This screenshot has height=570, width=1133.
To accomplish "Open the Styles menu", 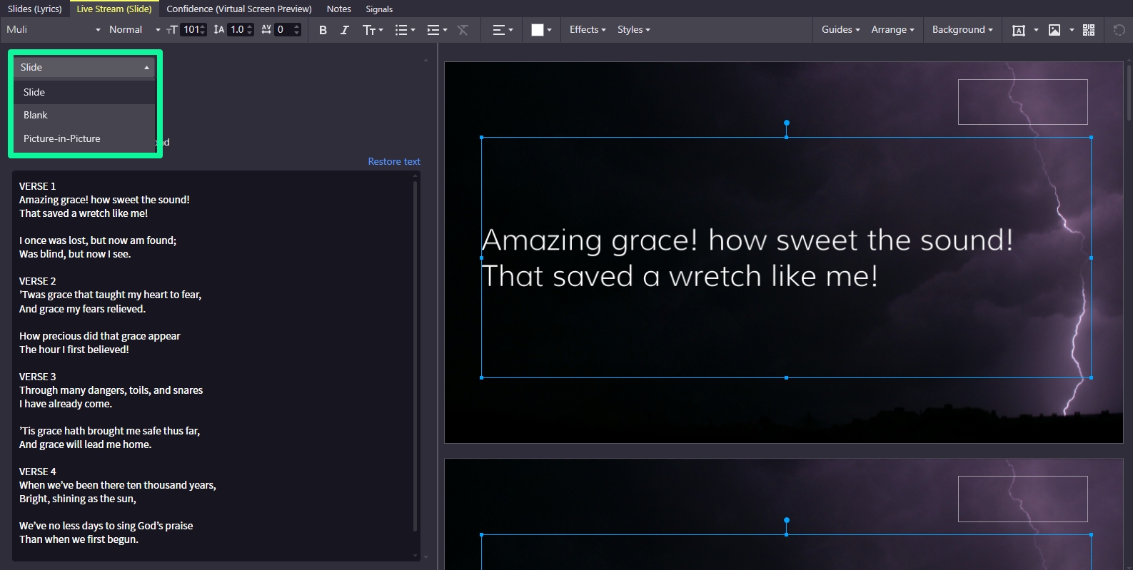I will click(x=633, y=29).
